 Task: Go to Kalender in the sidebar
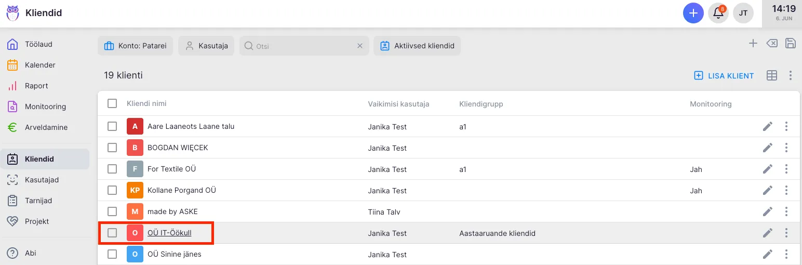(40, 65)
